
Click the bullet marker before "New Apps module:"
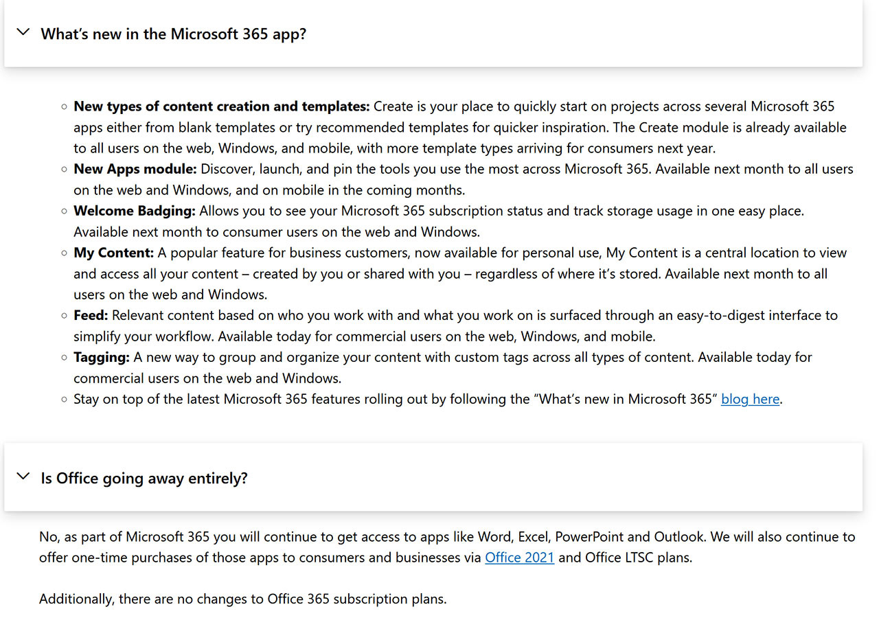point(64,170)
